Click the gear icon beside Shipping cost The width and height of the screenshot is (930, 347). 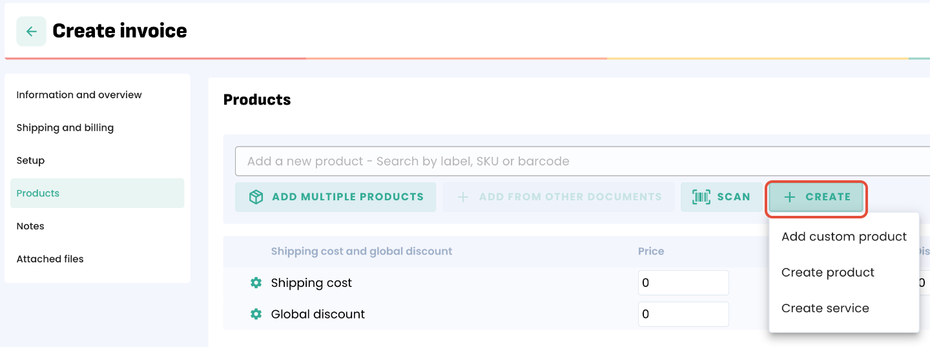pyautogui.click(x=256, y=283)
